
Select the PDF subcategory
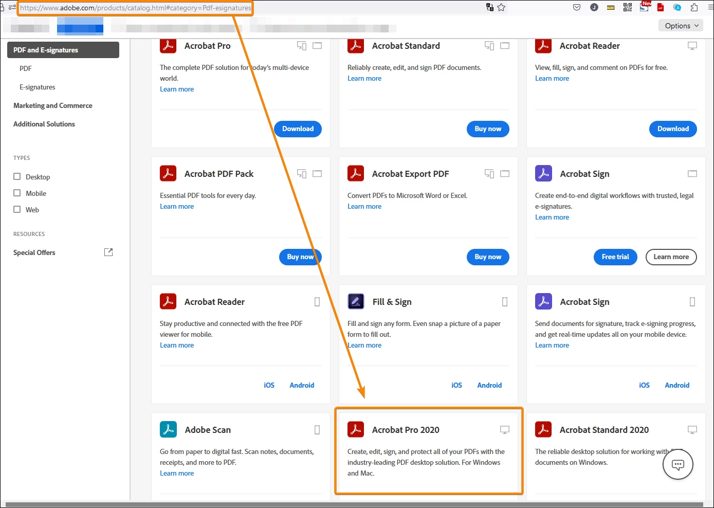(26, 68)
